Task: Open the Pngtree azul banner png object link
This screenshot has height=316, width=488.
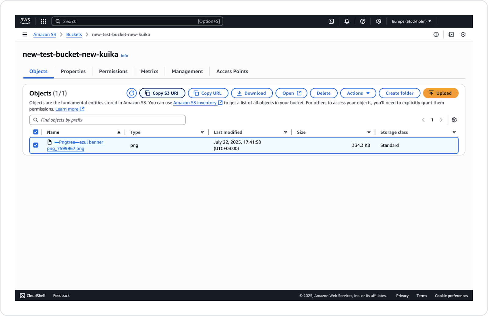Action: pos(75,145)
